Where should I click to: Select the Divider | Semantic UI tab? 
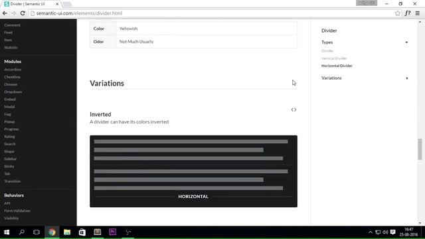pyautogui.click(x=31, y=4)
